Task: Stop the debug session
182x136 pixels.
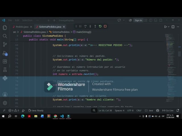Action: [x=105, y=26]
